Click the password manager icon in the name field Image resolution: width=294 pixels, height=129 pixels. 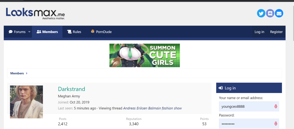276,106
